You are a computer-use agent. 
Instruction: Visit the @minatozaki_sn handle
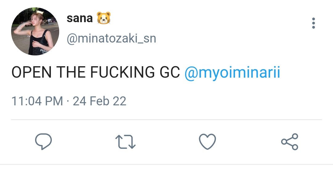coord(112,38)
